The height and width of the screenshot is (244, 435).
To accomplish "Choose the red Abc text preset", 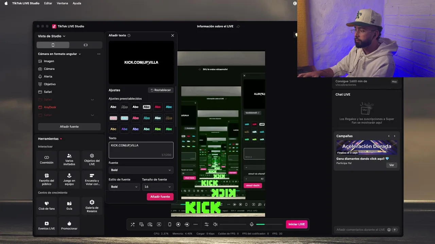I will (158, 107).
